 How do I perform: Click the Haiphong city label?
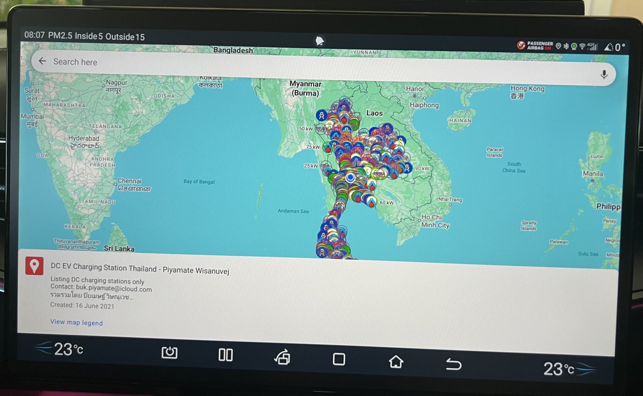click(424, 105)
